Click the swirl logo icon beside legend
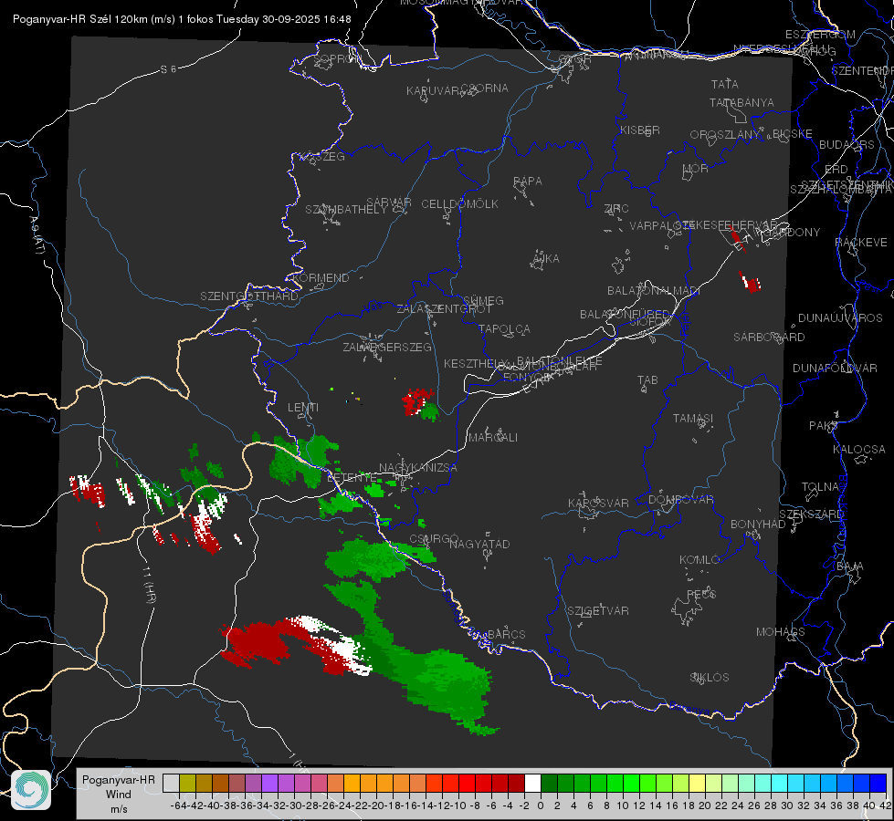Viewport: 894px width, 821px height. pos(31,790)
